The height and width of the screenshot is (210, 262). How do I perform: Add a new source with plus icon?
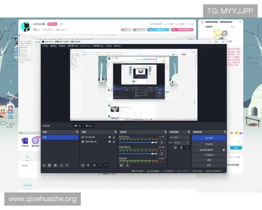tap(83, 165)
